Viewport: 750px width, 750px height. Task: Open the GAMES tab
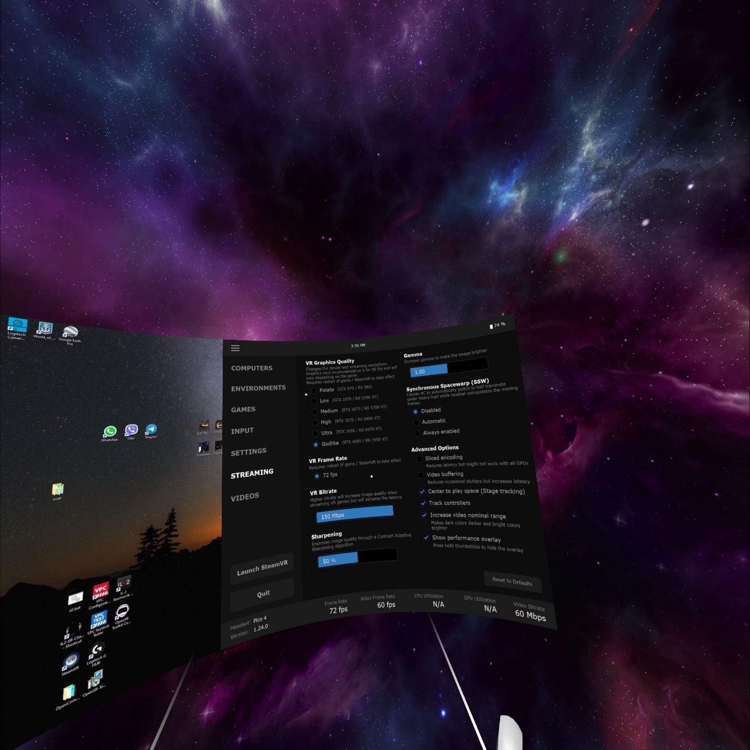243,409
